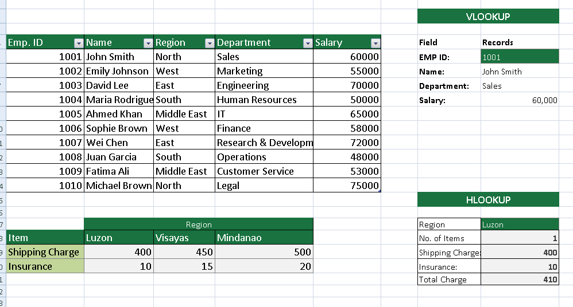
Task: Open the Emp. ID filter dropdown
Action: tap(79, 44)
